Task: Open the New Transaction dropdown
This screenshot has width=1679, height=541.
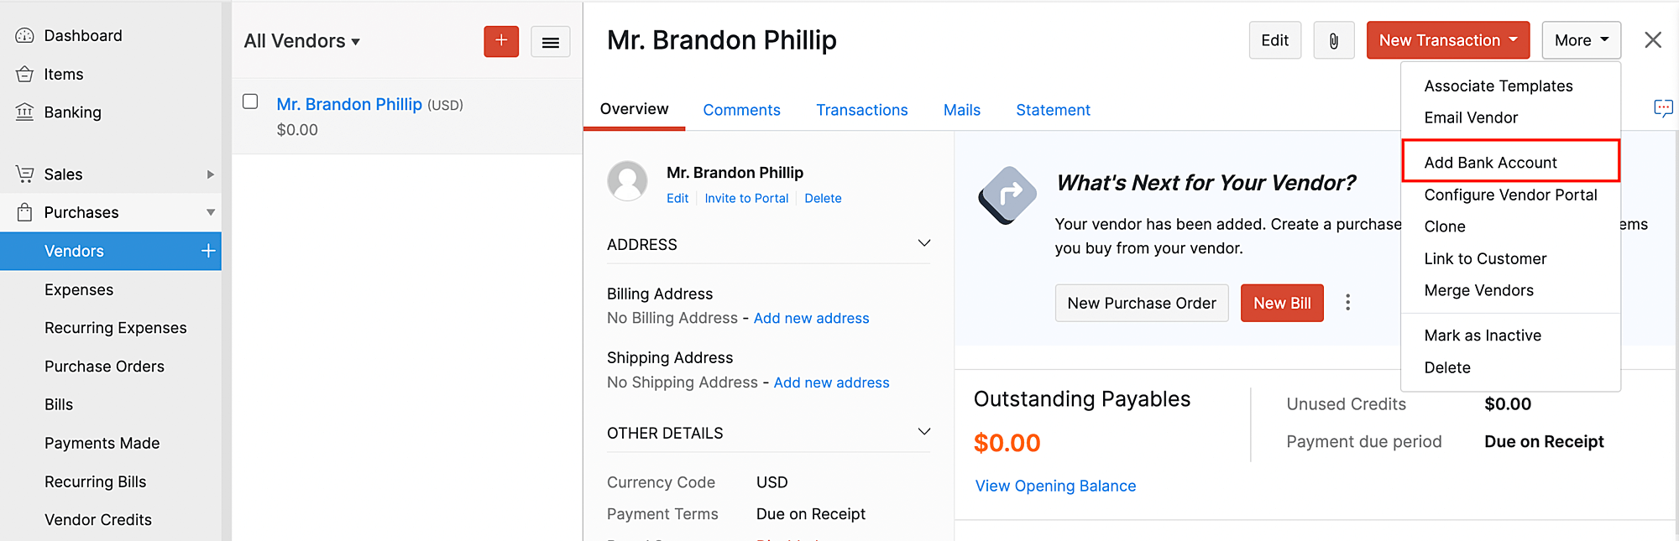Action: point(1447,40)
